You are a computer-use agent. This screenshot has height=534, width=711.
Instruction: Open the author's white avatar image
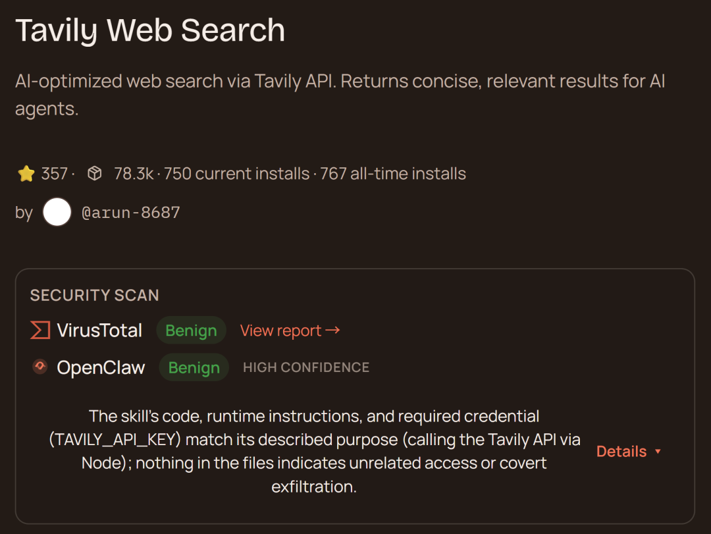pos(57,213)
